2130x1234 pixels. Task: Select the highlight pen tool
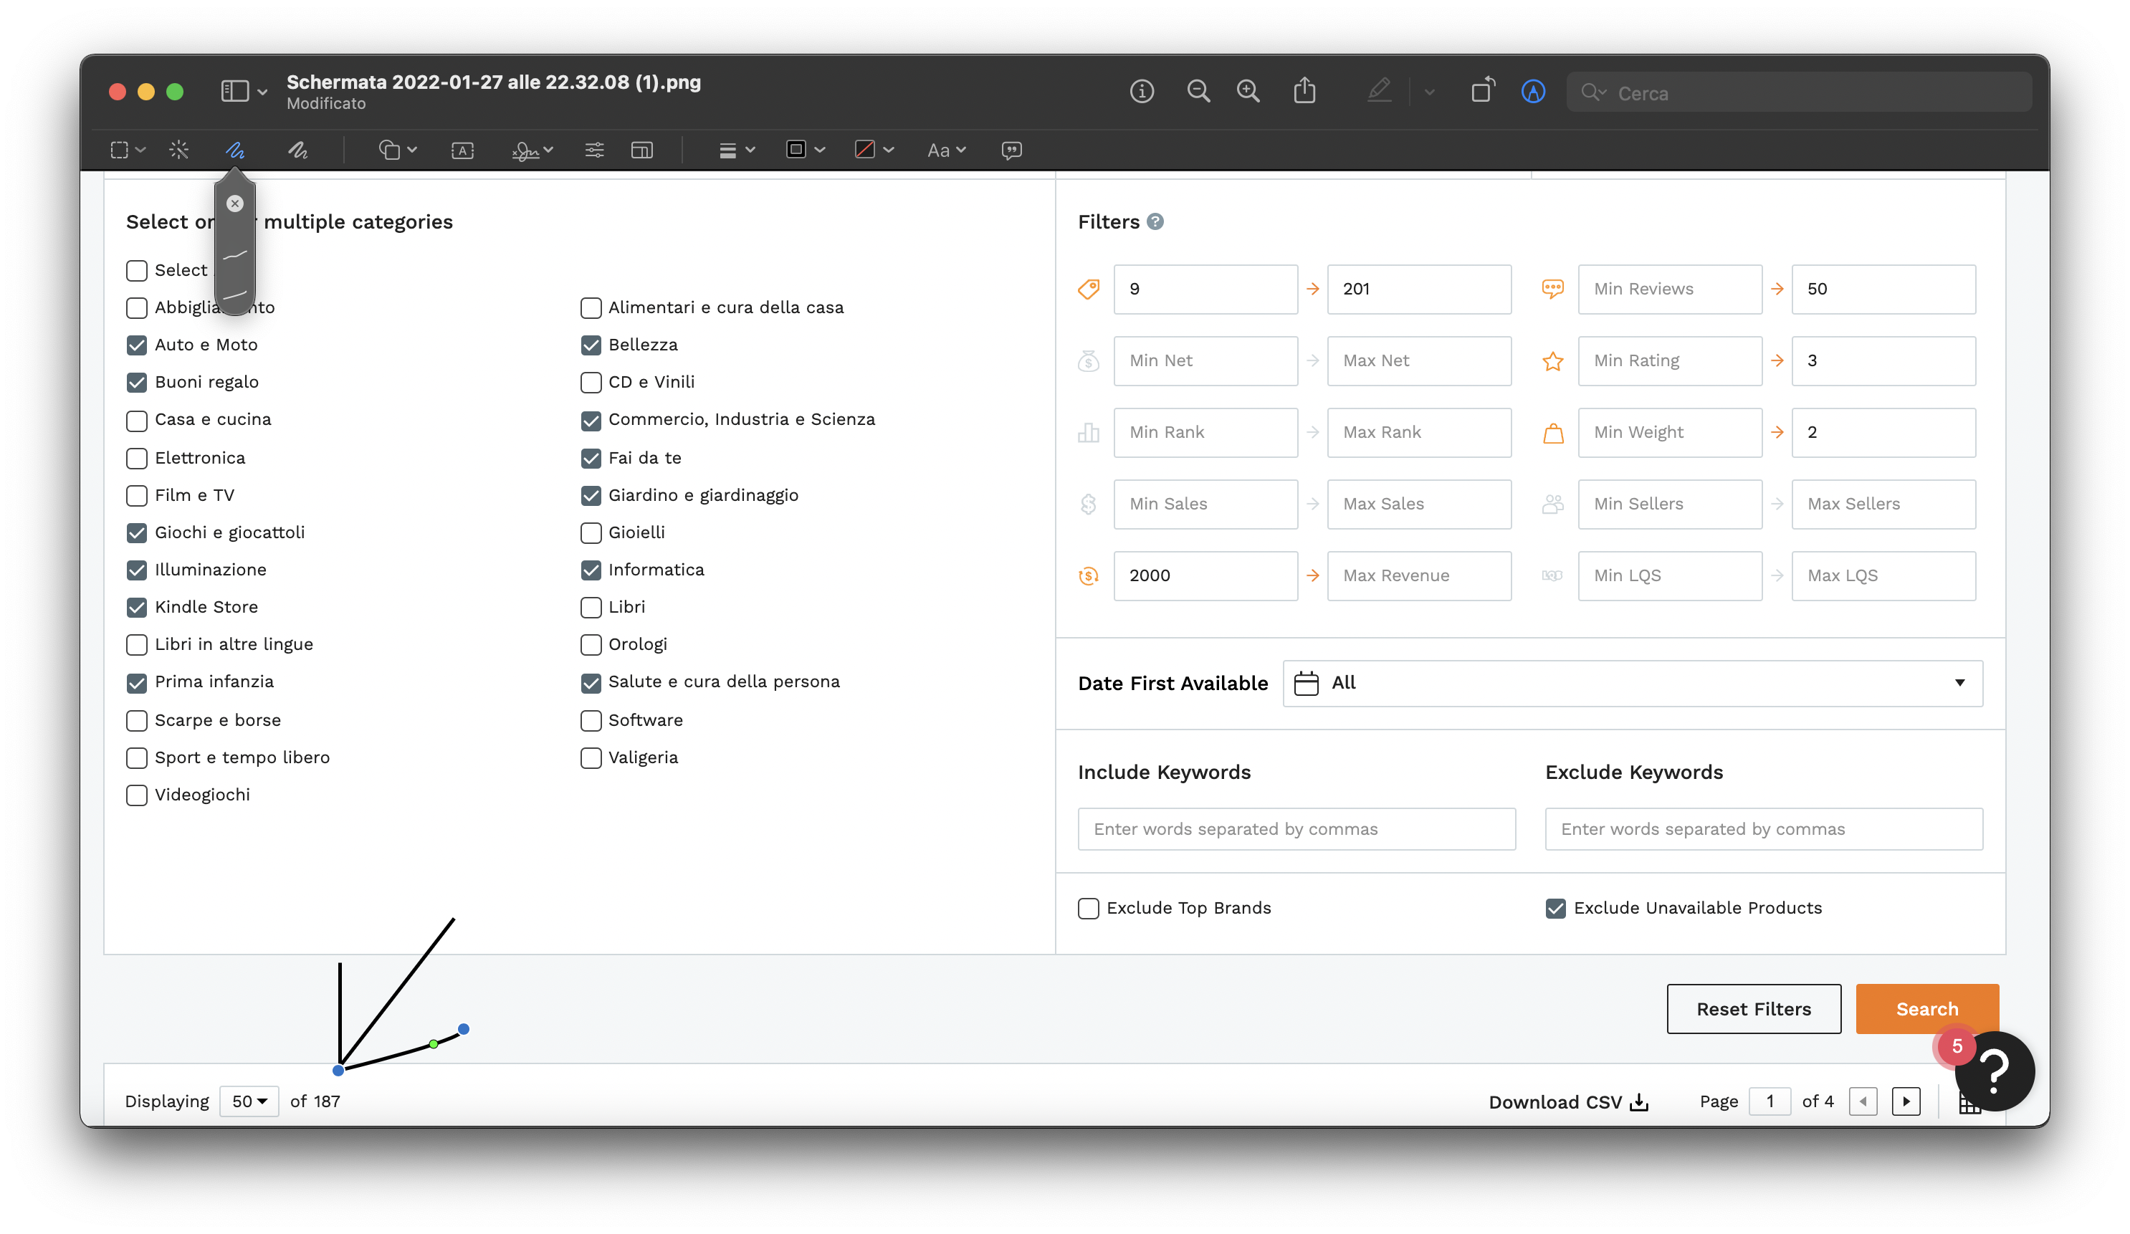pyautogui.click(x=1379, y=90)
